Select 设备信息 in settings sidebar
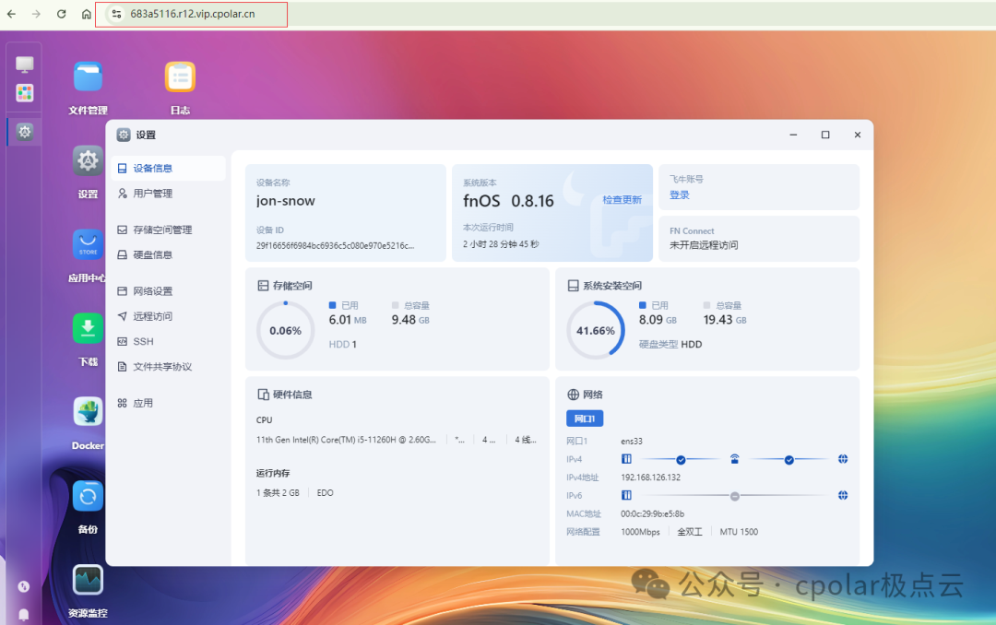This screenshot has width=996, height=625. [x=169, y=169]
